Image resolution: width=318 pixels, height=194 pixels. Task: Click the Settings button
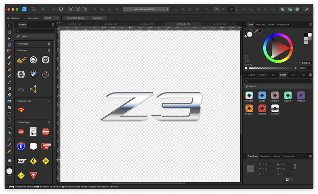coord(98,18)
